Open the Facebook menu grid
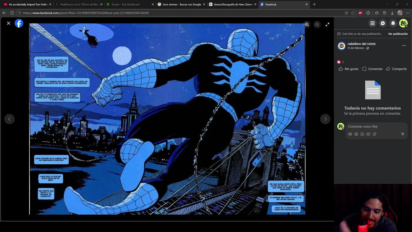Viewport: 412px width, 232px height. (372, 23)
